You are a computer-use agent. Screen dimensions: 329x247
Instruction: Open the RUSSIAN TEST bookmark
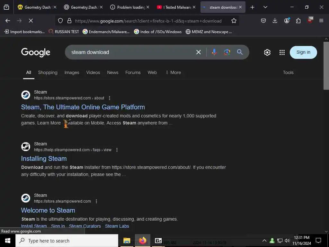(64, 32)
